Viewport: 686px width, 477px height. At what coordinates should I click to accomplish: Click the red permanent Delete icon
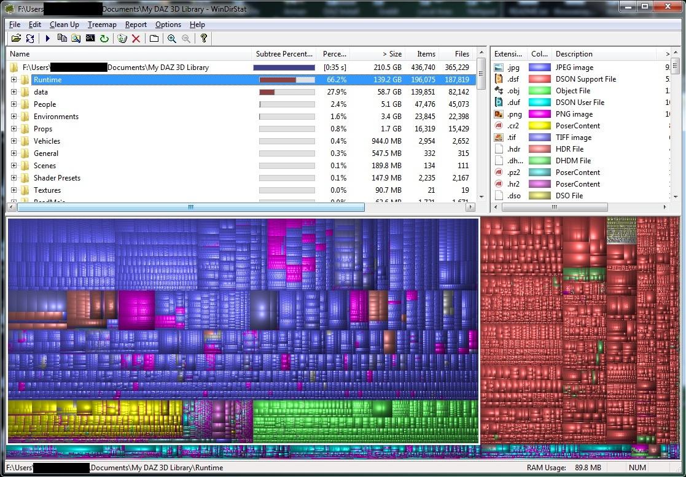[136, 38]
